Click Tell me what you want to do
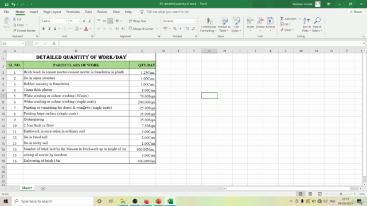This screenshot has width=367, height=206. pos(167,12)
